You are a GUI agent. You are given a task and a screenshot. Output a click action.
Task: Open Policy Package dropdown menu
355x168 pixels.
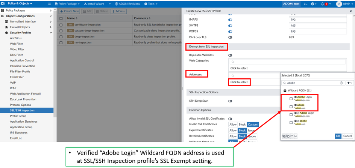(67, 4)
